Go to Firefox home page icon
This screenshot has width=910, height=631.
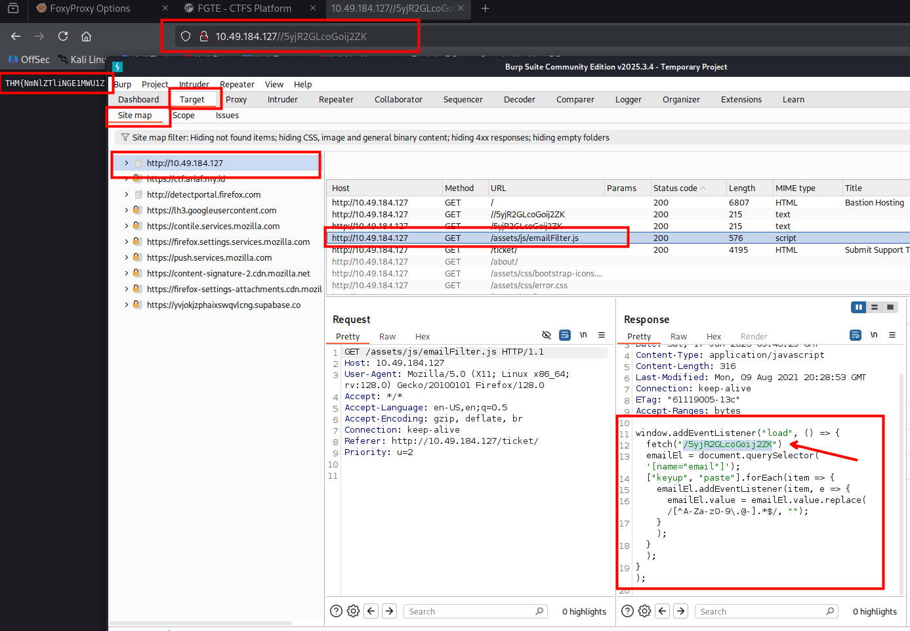point(86,36)
